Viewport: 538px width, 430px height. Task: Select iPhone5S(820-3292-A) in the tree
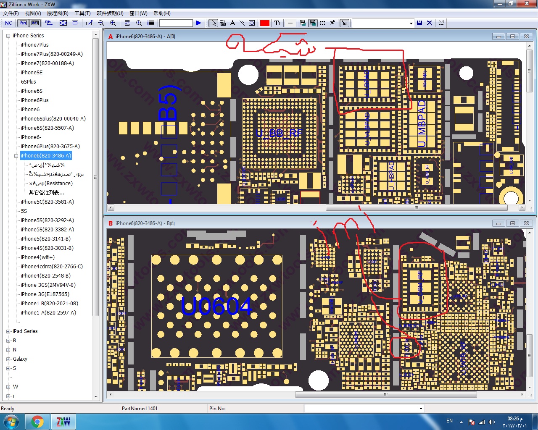coord(47,220)
